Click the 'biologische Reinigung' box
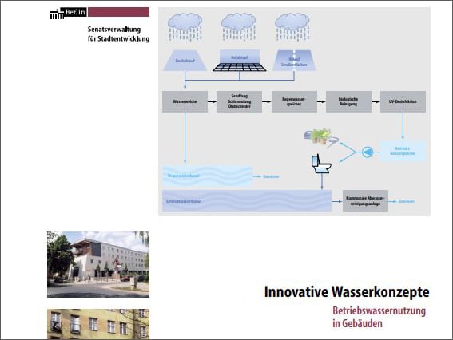453x340 pixels. tap(348, 101)
